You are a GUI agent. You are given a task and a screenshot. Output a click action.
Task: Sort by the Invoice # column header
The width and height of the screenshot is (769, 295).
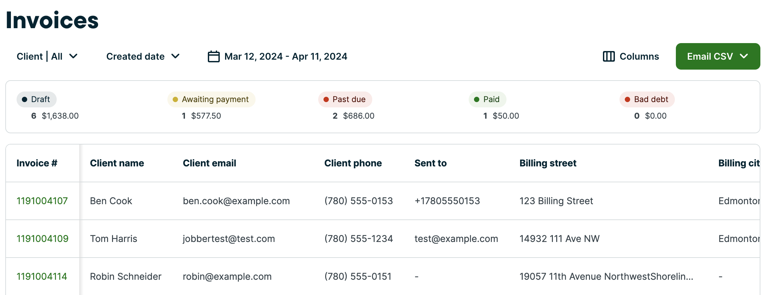click(x=37, y=163)
